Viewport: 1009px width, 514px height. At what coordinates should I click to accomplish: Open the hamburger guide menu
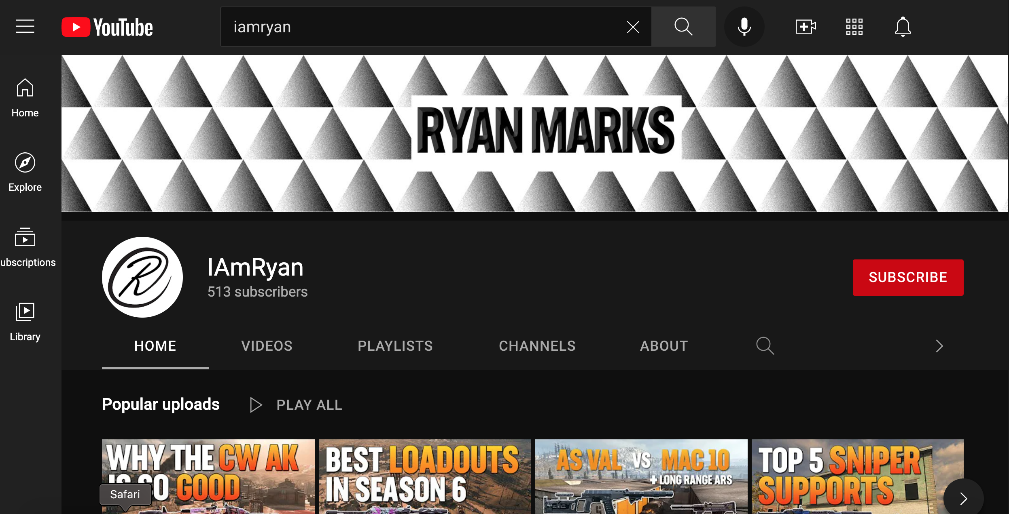[x=25, y=27]
